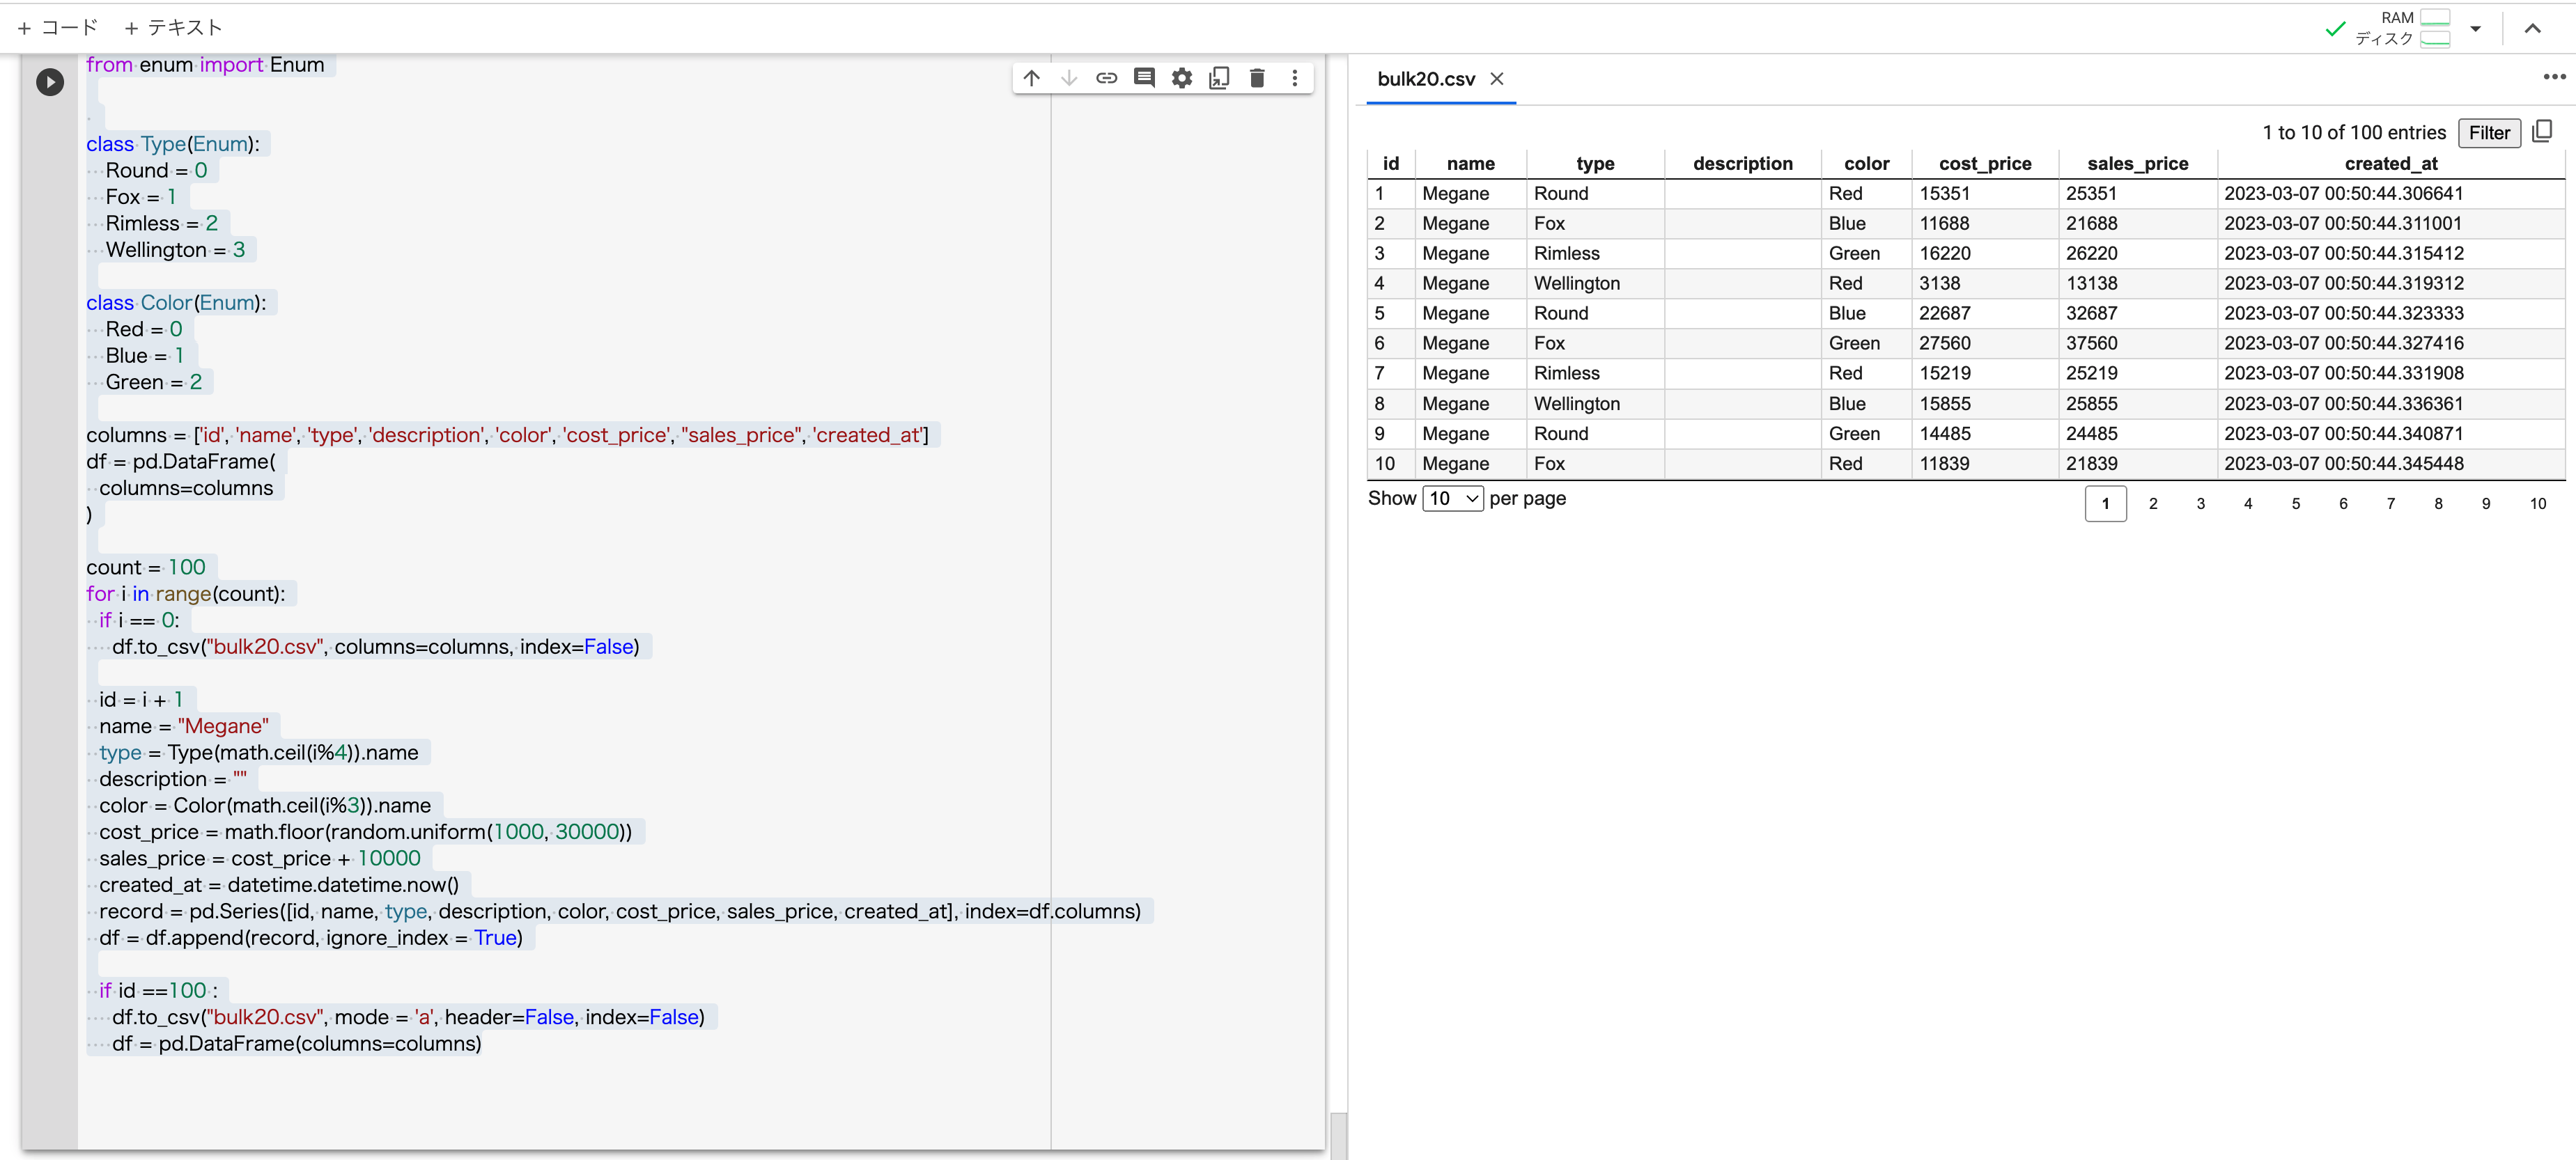
Task: Run the code cell with play button
Action: [x=50, y=82]
